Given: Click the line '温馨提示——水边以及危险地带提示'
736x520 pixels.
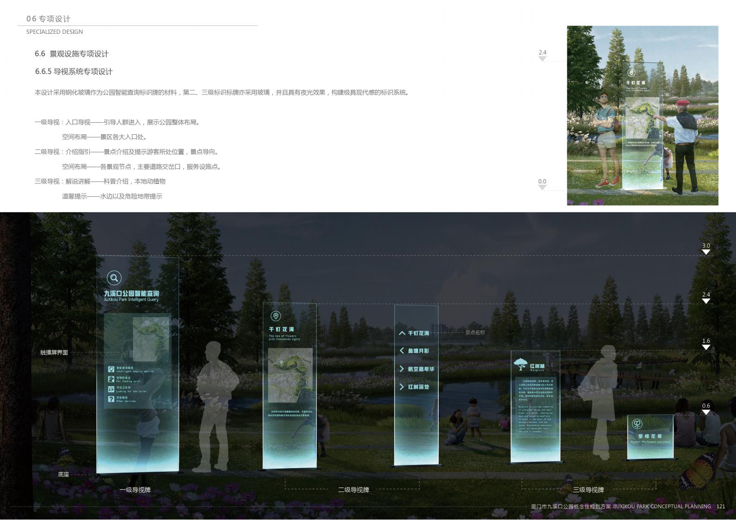Looking at the screenshot, I should (112, 196).
